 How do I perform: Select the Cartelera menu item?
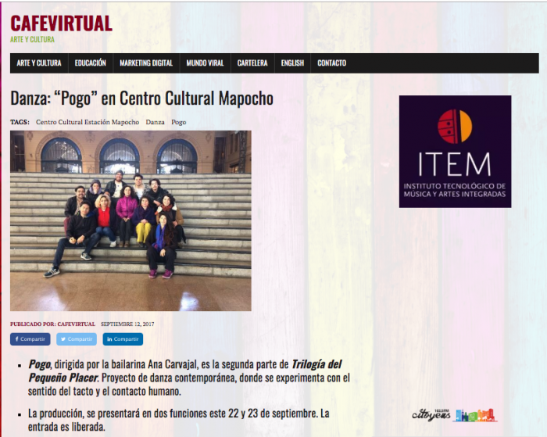252,63
